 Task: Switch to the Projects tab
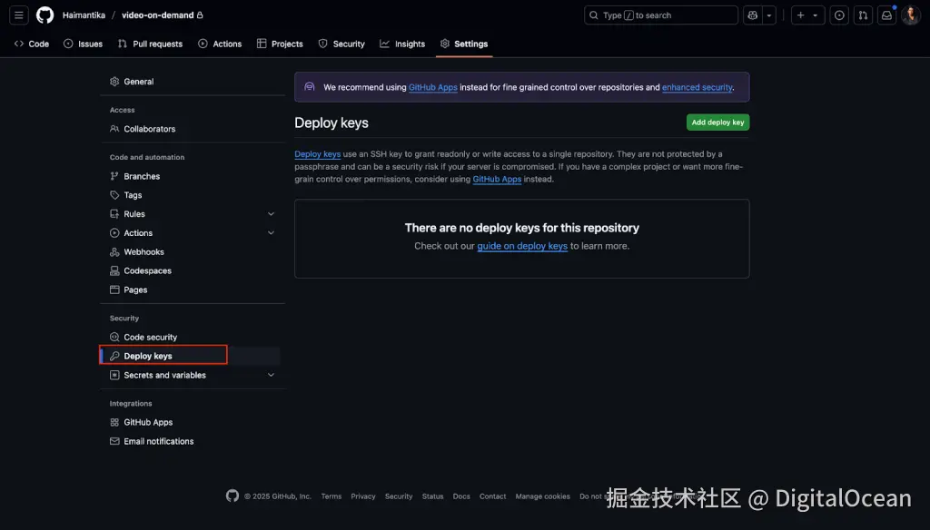click(280, 44)
